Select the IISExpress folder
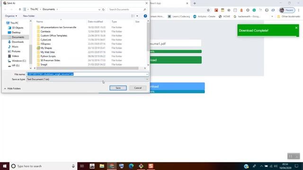The width and height of the screenshot is (303, 170). [45, 44]
